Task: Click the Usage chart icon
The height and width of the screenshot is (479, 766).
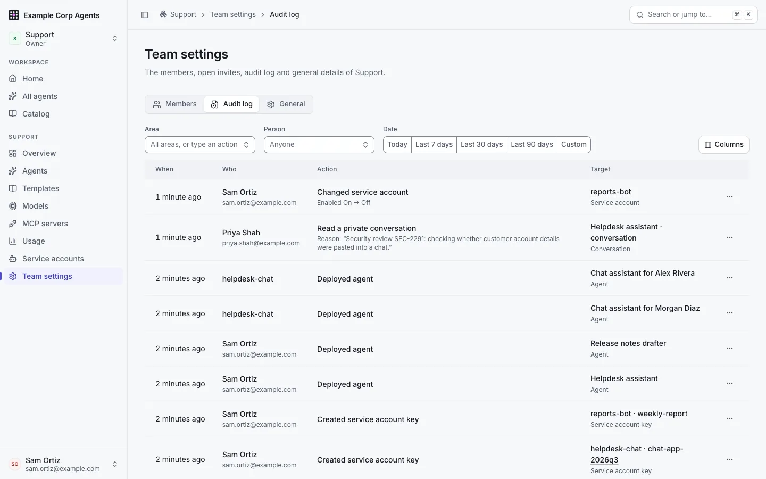Action: [13, 241]
